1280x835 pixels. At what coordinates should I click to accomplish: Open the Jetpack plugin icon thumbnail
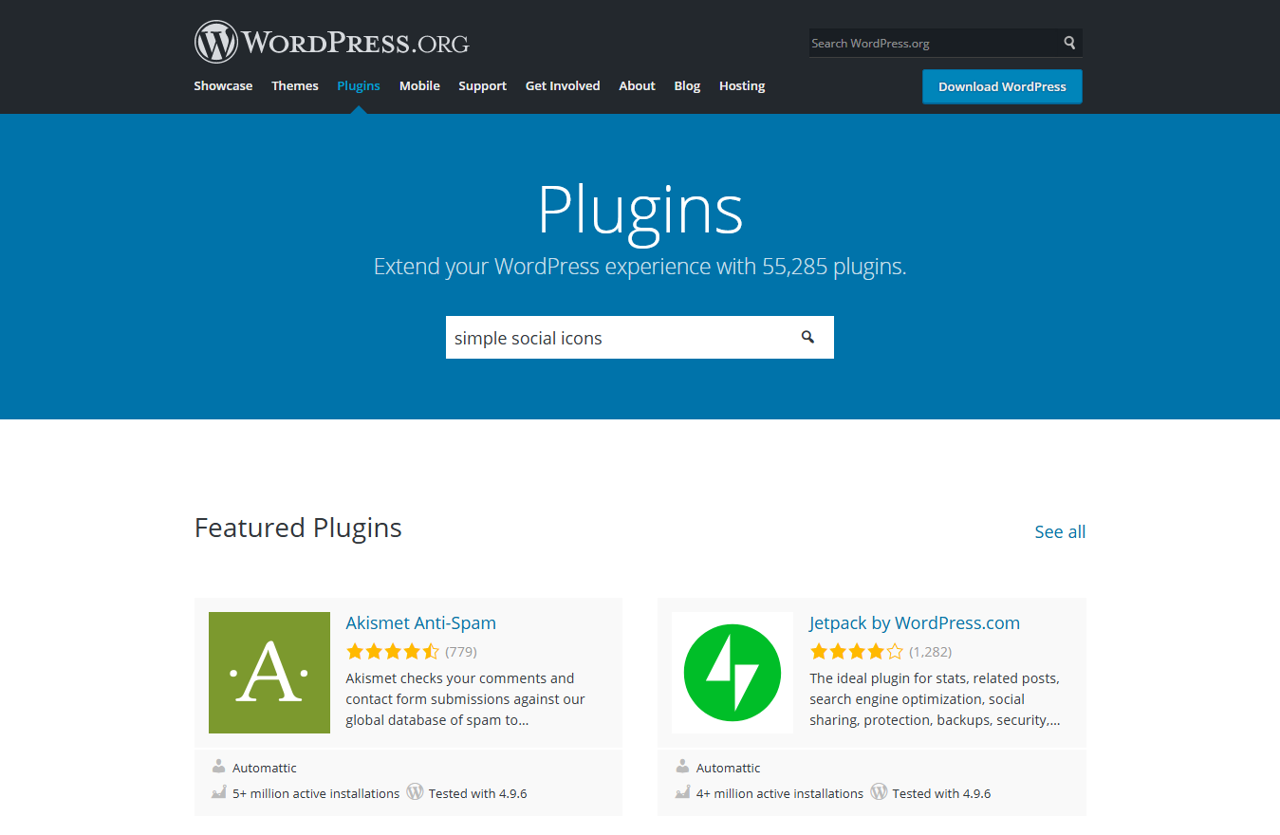click(733, 673)
